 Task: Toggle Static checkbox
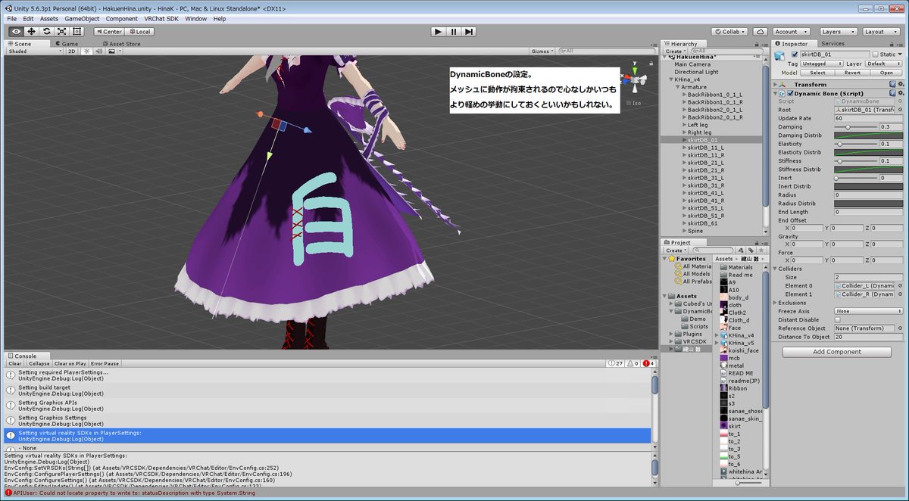(x=875, y=54)
